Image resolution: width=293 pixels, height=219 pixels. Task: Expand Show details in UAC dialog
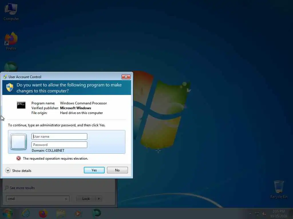tap(18, 171)
